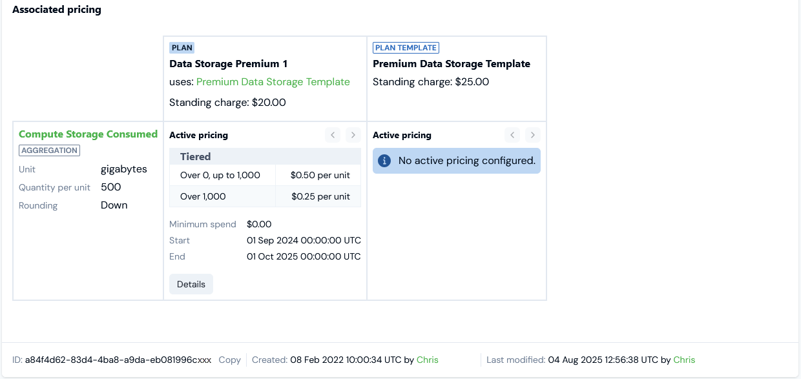Image resolution: width=801 pixels, height=379 pixels.
Task: Click the PLAN TEMPLATE badge label
Action: (x=406, y=48)
